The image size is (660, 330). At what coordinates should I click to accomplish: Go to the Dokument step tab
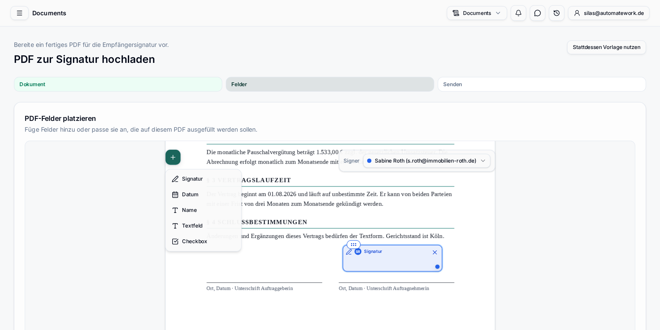click(118, 84)
